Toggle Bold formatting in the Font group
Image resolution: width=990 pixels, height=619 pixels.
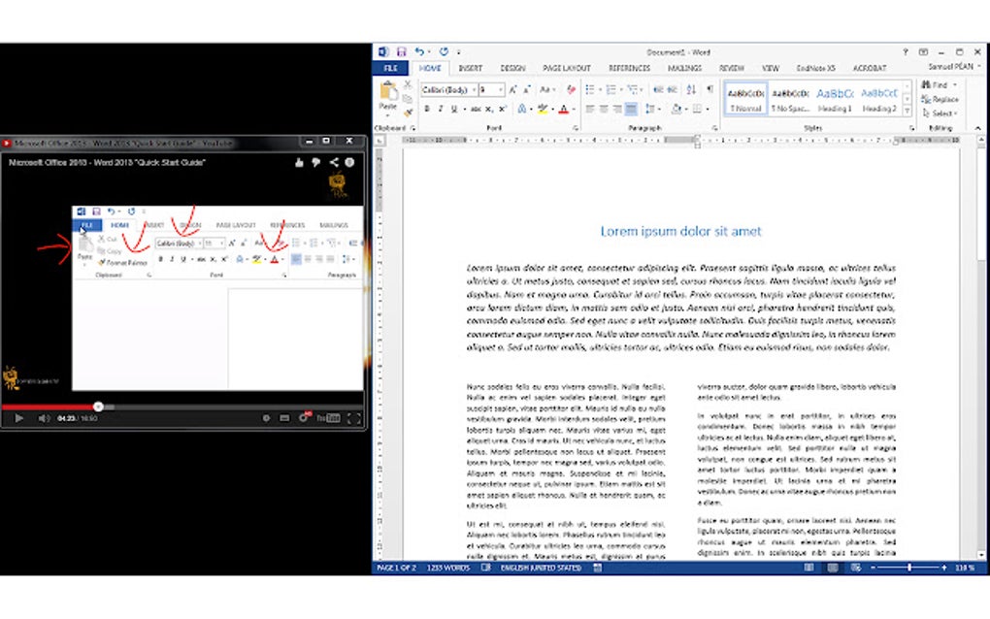(427, 110)
